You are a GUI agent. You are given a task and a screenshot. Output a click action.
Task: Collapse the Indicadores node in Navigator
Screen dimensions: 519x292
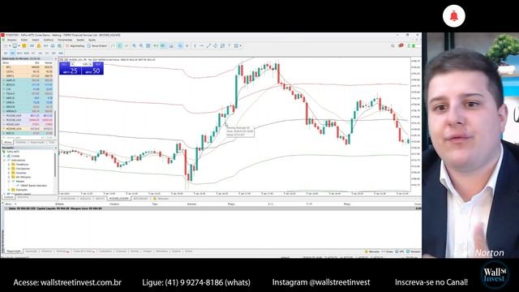[x=4, y=161]
